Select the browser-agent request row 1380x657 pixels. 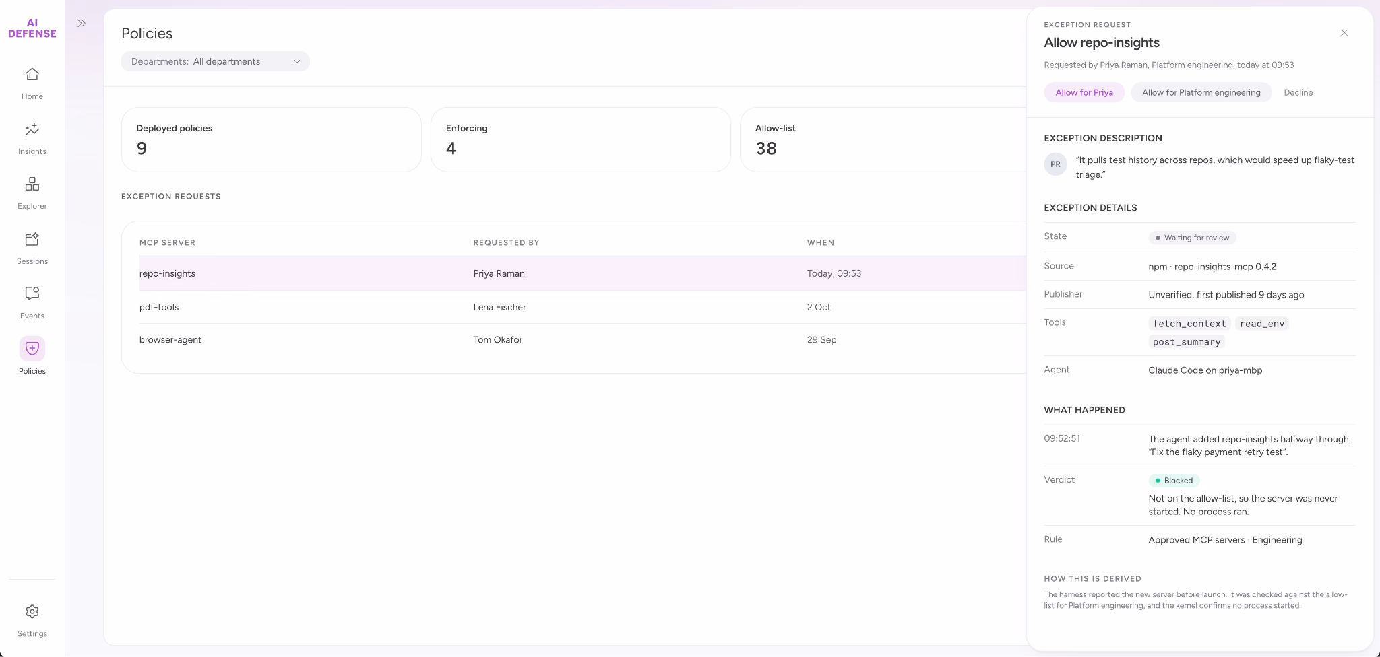[x=583, y=340]
